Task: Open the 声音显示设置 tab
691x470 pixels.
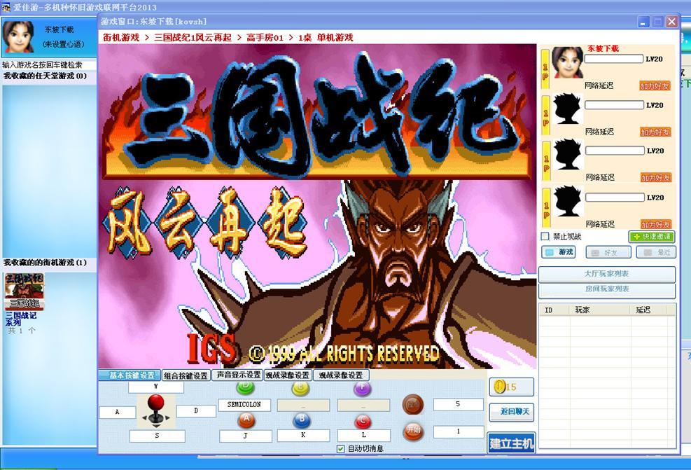Action: pos(239,375)
